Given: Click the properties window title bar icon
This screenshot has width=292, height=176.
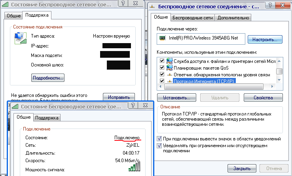Looking at the screenshot, I should [x=152, y=7].
